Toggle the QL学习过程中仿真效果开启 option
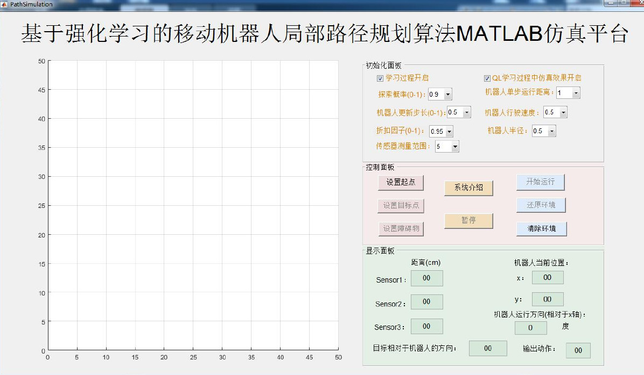Screen dimensions: 644x375 [486, 78]
